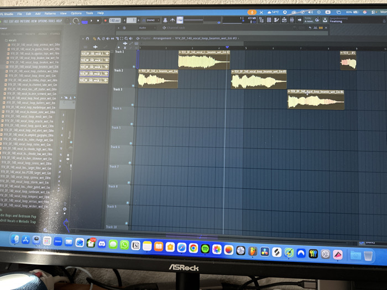The height and width of the screenshot is (290, 387).
Task: Toggle song/pattern mode button
Action: click(85, 22)
